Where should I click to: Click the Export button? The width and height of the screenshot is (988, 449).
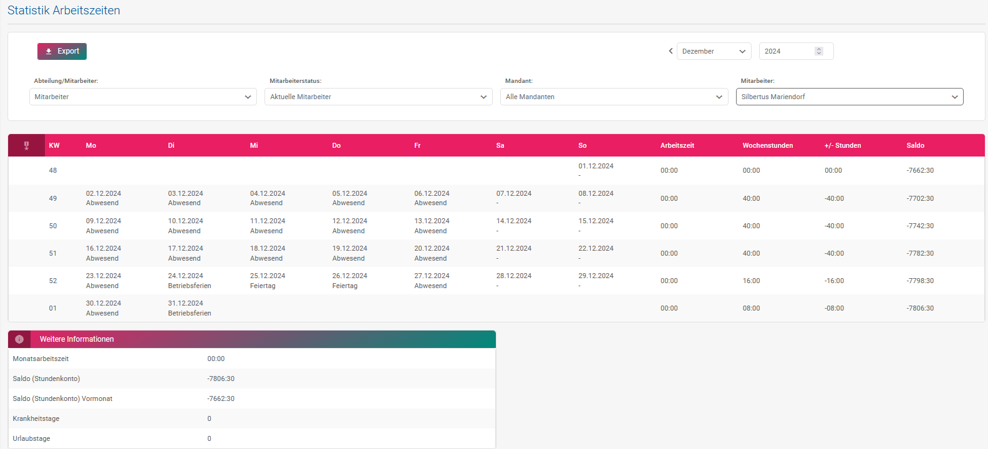[x=62, y=51]
